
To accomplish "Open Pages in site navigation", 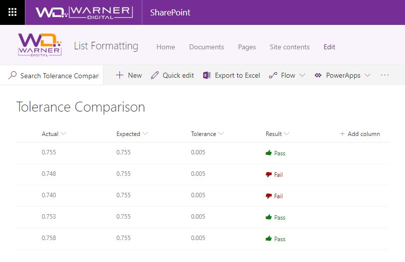I will 247,47.
